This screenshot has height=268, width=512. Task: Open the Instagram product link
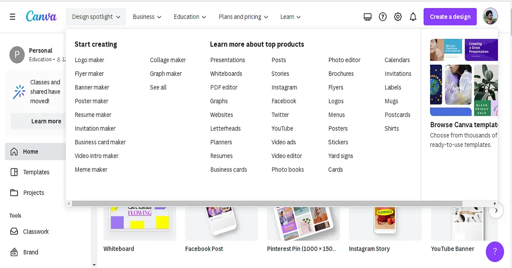(285, 87)
